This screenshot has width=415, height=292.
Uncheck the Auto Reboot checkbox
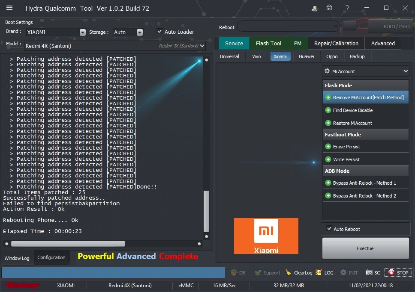coord(329,229)
